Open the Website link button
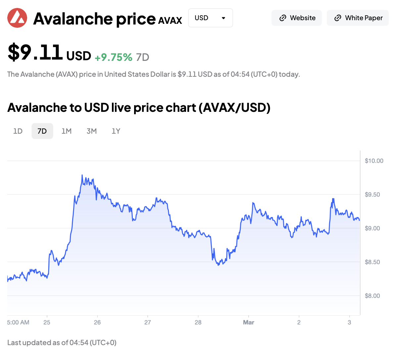Viewport: 398px width, 360px height. pyautogui.click(x=297, y=18)
